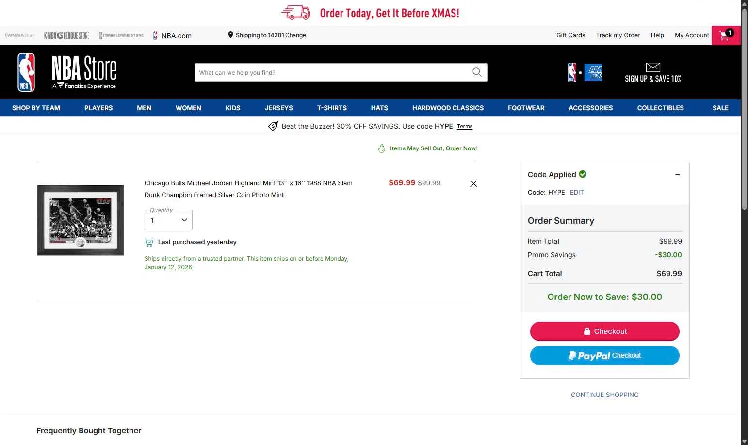Click the promo price tag icon
The height and width of the screenshot is (445, 748).
273,126
